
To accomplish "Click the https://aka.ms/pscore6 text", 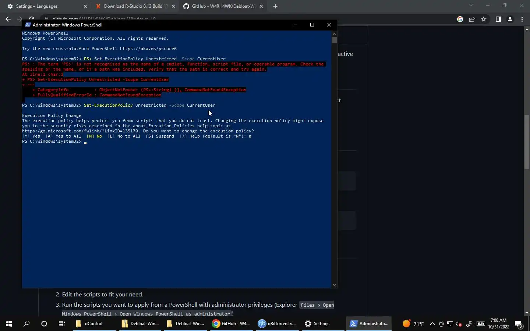I will (x=148, y=49).
